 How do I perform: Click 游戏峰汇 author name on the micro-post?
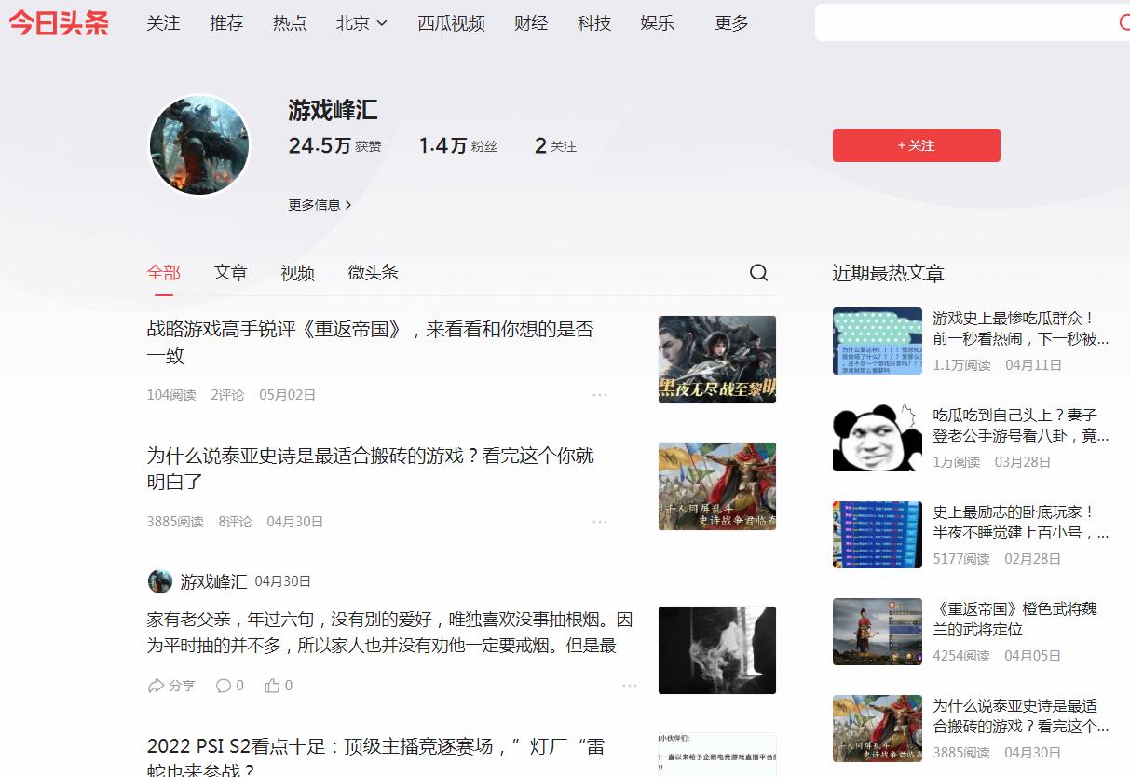213,581
